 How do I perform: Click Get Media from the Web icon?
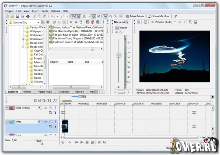click(x=97, y=22)
